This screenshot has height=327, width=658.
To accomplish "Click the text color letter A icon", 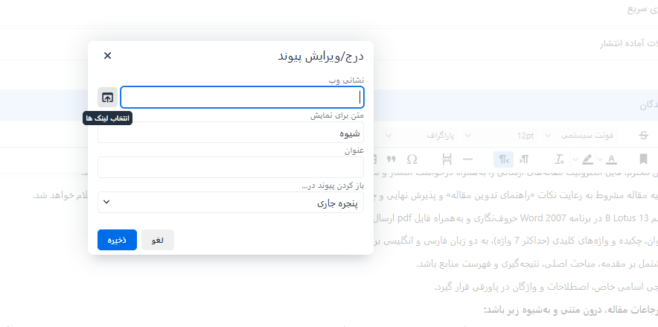I will click(611, 159).
